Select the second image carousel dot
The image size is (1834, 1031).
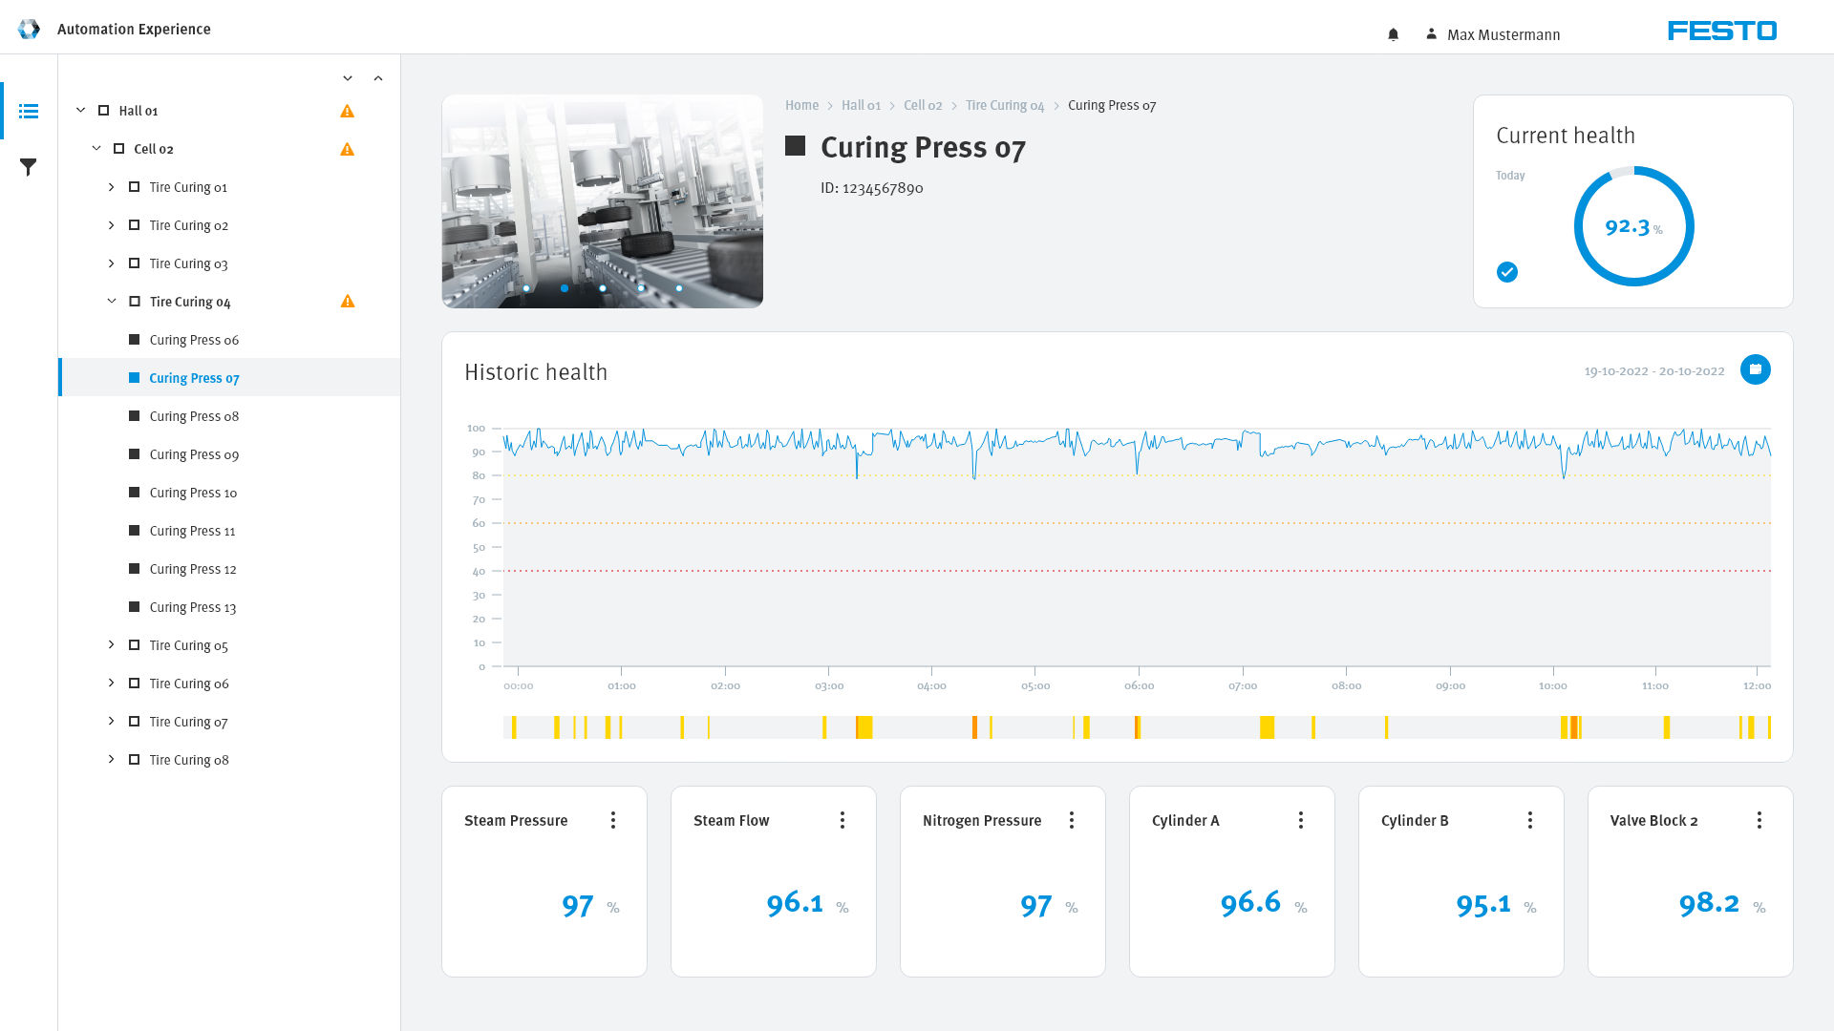click(565, 288)
